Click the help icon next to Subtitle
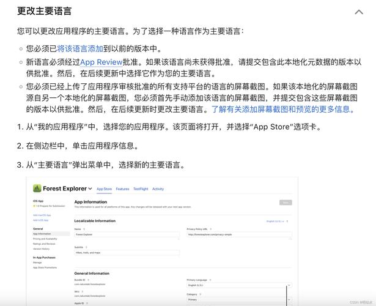 pyautogui.click(x=86, y=247)
